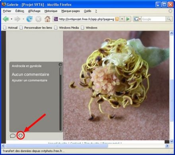Image resolution: width=175 pixels, height=155 pixels.
Task: Open the Windows Media bookmark
Action: pyautogui.click(x=67, y=28)
